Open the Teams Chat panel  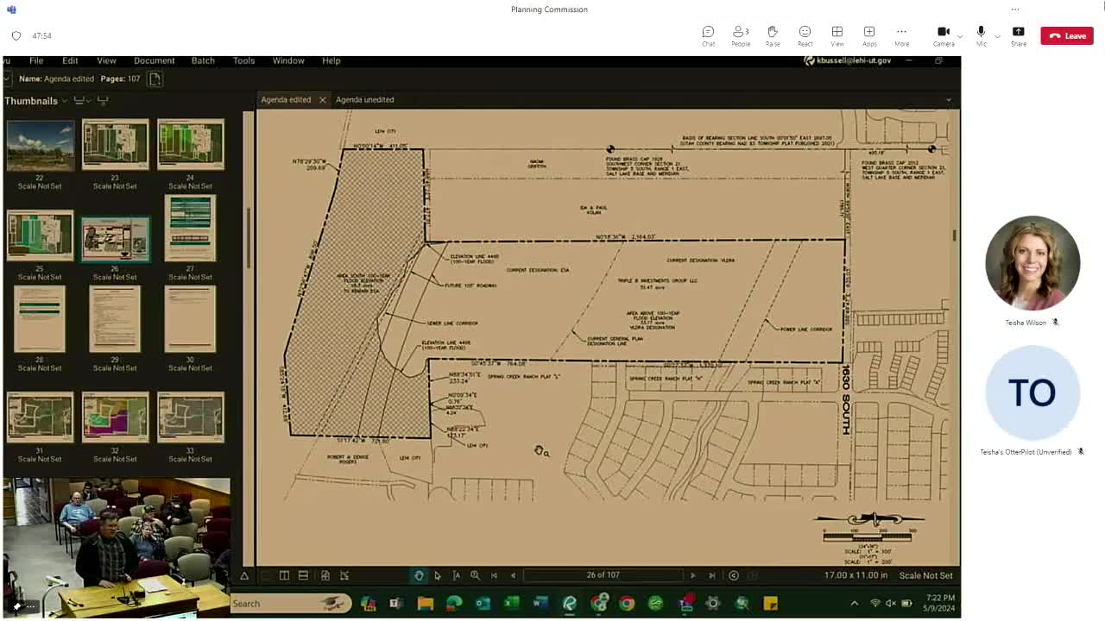[708, 35]
